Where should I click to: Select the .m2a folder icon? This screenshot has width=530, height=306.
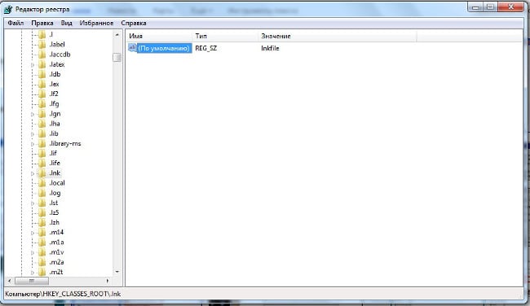(42, 262)
